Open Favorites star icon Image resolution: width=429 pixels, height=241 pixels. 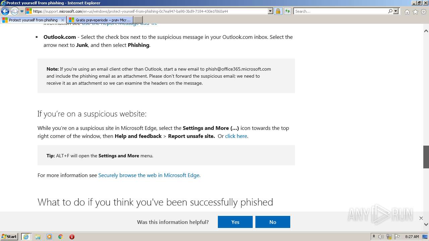click(415, 12)
